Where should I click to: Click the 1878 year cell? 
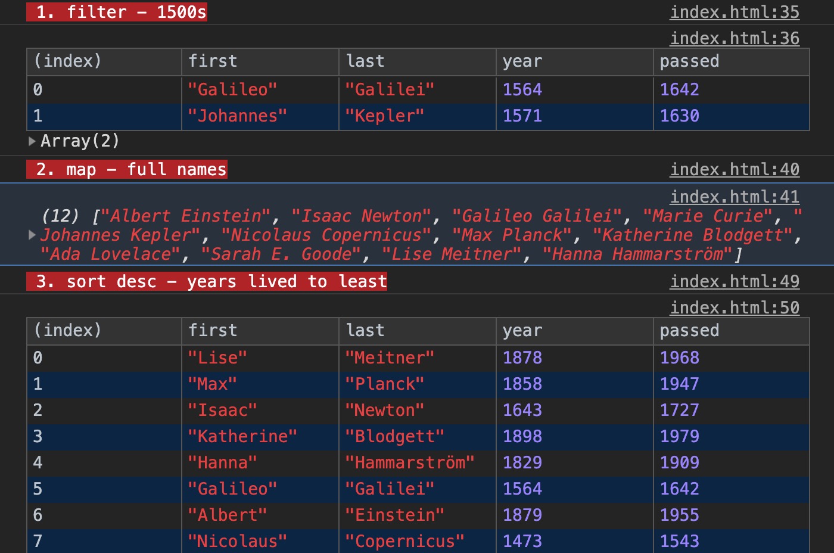574,358
